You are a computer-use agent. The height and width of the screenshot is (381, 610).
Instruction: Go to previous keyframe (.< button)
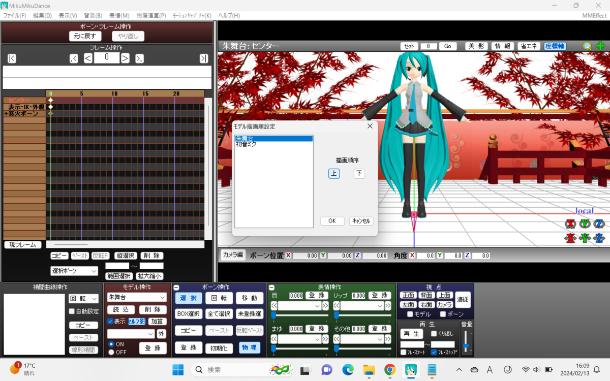(74, 58)
